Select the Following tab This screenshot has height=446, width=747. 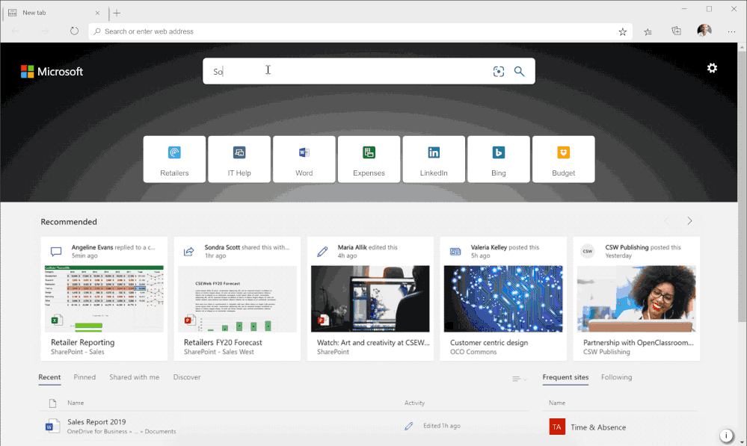tap(616, 377)
